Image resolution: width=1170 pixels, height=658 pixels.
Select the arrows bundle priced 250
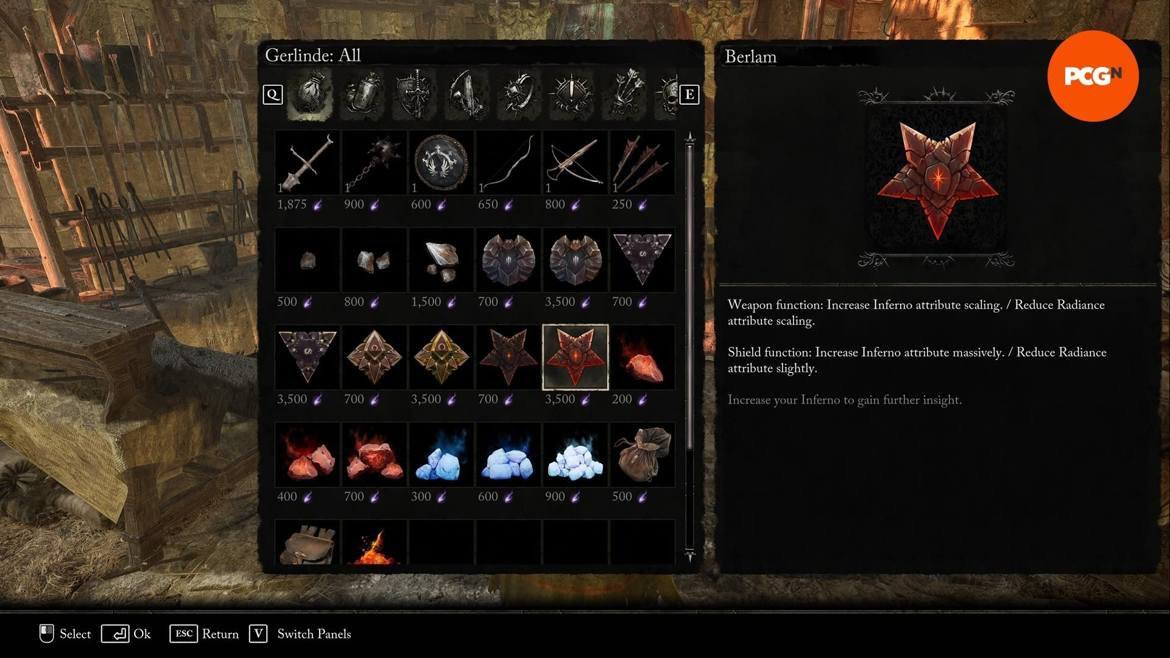tap(643, 163)
